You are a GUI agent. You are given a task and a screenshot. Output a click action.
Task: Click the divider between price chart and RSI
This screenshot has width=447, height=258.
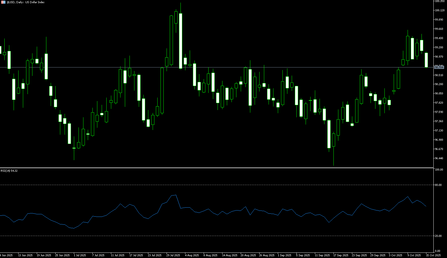217,168
